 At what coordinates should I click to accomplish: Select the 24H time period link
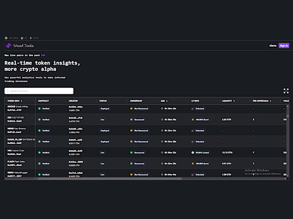[43, 55]
